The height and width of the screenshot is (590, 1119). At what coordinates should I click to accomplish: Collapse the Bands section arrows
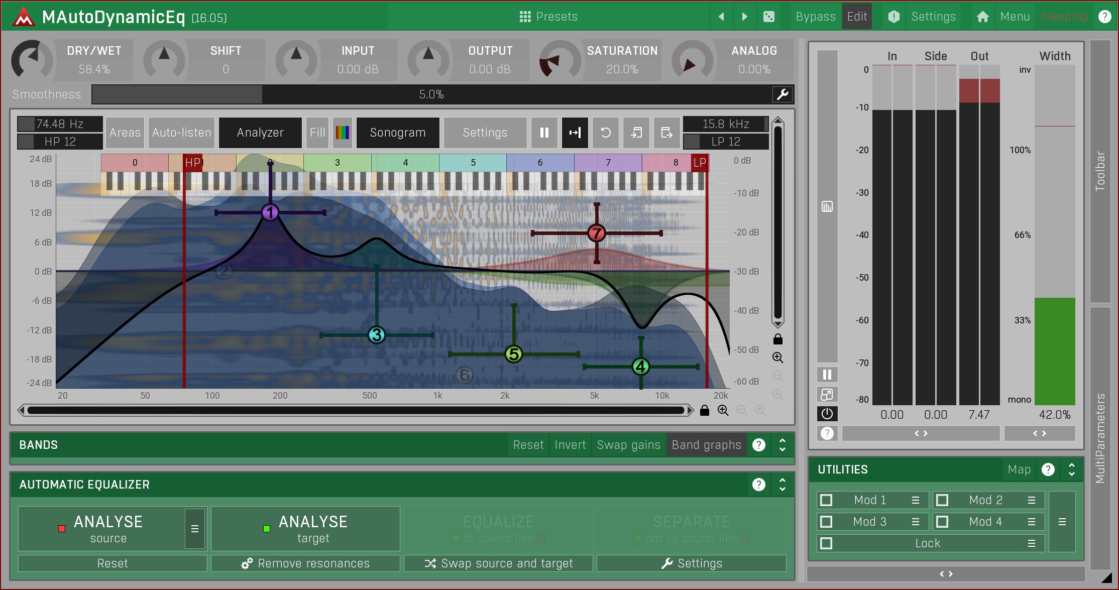[x=782, y=445]
